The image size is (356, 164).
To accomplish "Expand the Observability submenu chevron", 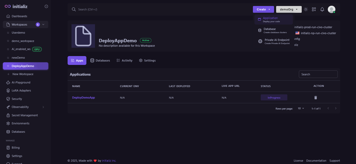I will pyautogui.click(x=43, y=107).
